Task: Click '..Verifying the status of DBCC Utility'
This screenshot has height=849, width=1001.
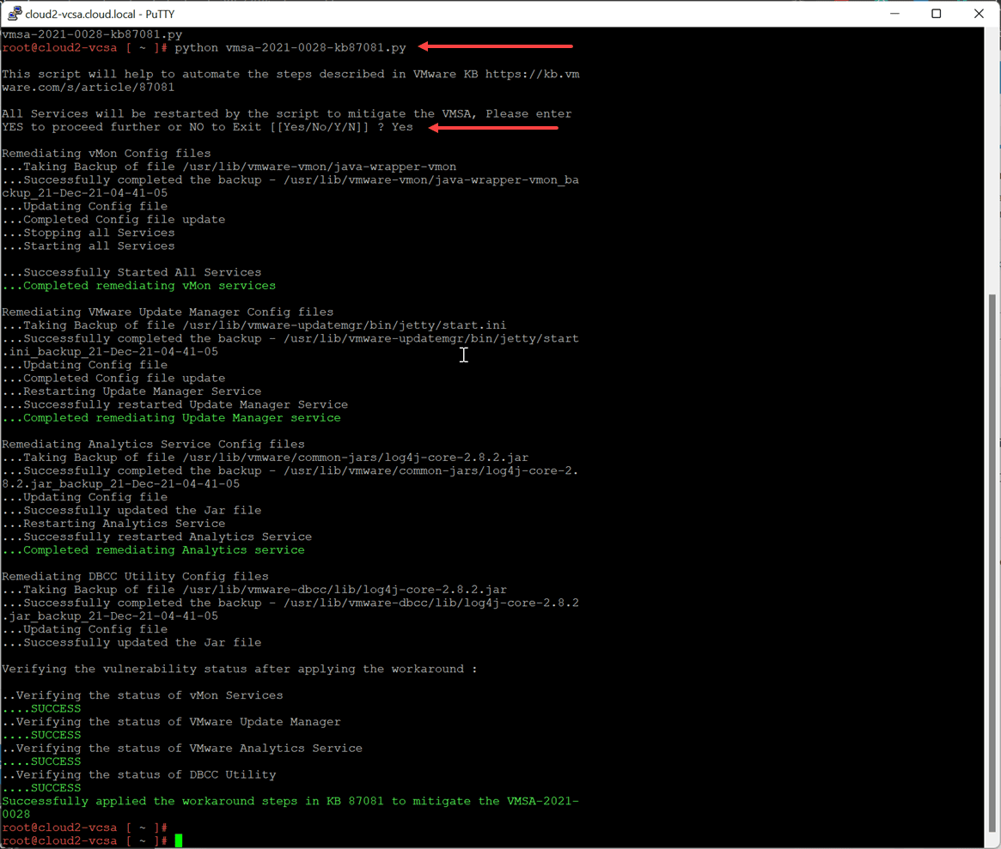Action: click(138, 775)
